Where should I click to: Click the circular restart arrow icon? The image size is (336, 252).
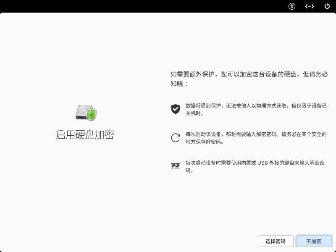(176, 138)
